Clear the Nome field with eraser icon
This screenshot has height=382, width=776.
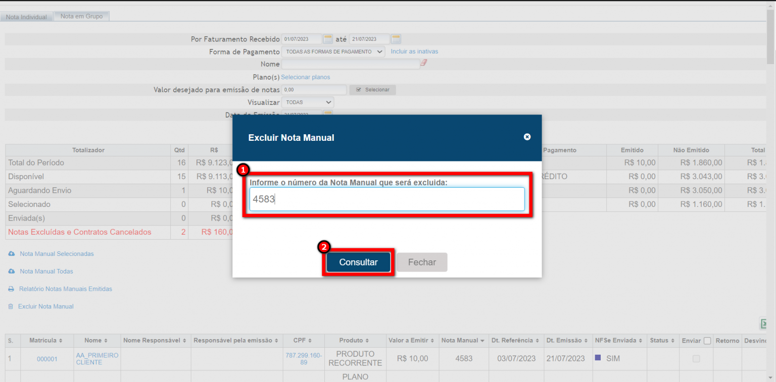[424, 63]
